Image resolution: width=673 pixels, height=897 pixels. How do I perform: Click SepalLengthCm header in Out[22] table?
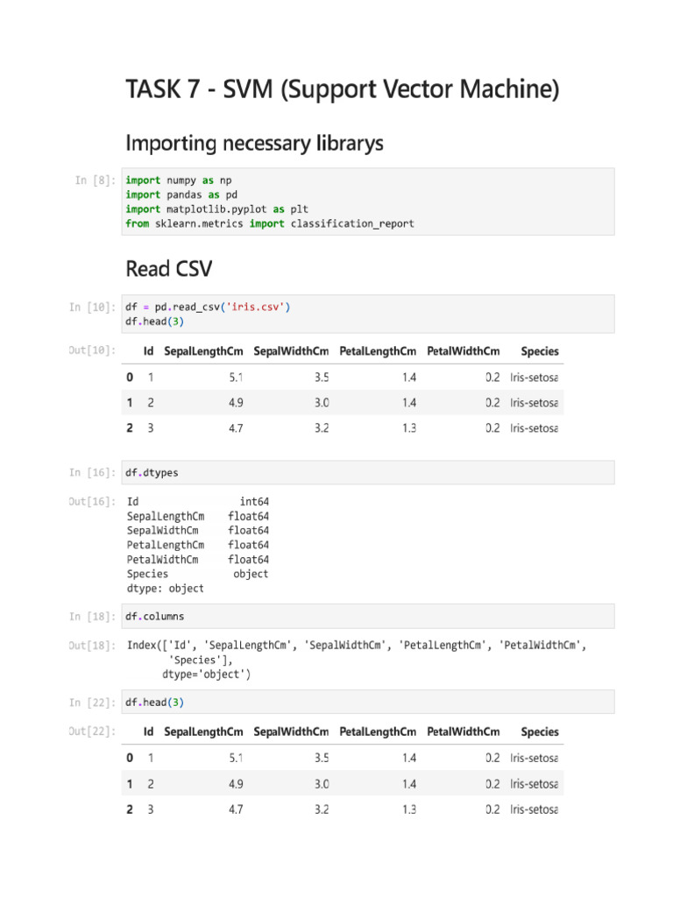click(203, 731)
